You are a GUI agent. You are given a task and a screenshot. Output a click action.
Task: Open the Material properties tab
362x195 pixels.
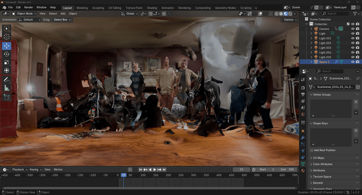[303, 171]
